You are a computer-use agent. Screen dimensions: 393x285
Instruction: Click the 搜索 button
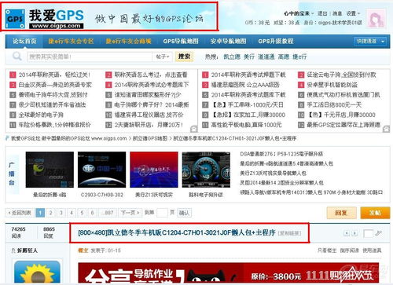[x=184, y=57]
